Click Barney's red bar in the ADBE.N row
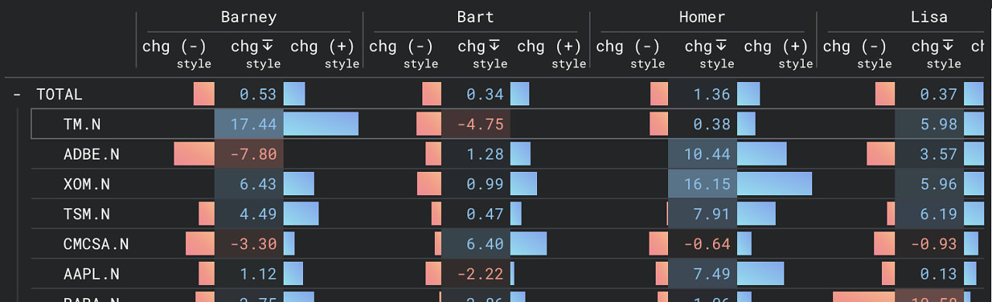 coord(195,154)
